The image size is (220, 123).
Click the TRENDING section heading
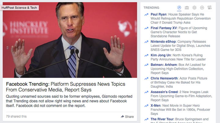pyautogui.click(x=151, y=8)
